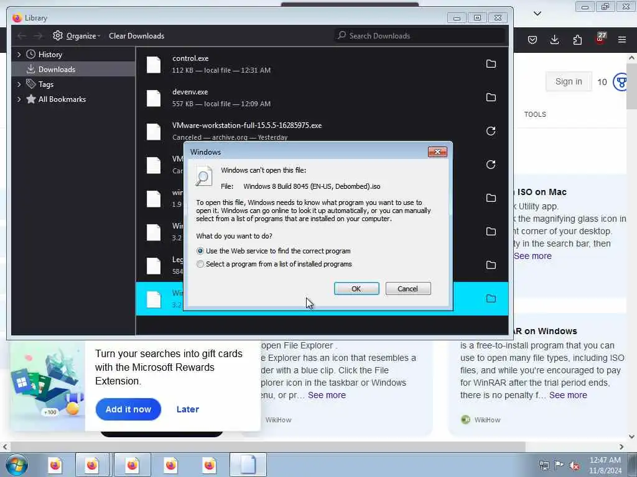
Task: Click OK in the Windows dialog
Action: coord(356,289)
